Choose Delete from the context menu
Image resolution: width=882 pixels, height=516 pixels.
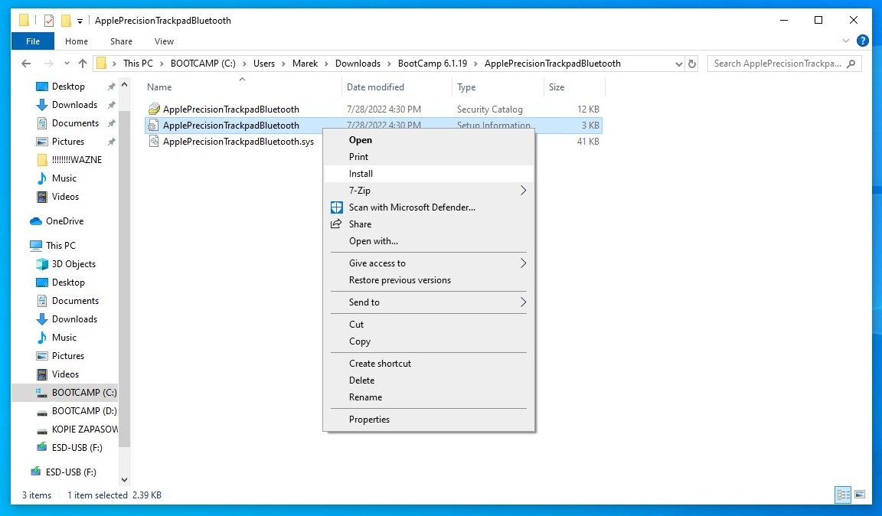pos(429,380)
